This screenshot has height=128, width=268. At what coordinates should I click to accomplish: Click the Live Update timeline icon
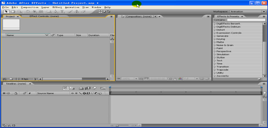[66, 88]
